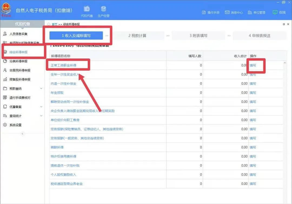Switch to step 3 附表填写

(x=198, y=36)
